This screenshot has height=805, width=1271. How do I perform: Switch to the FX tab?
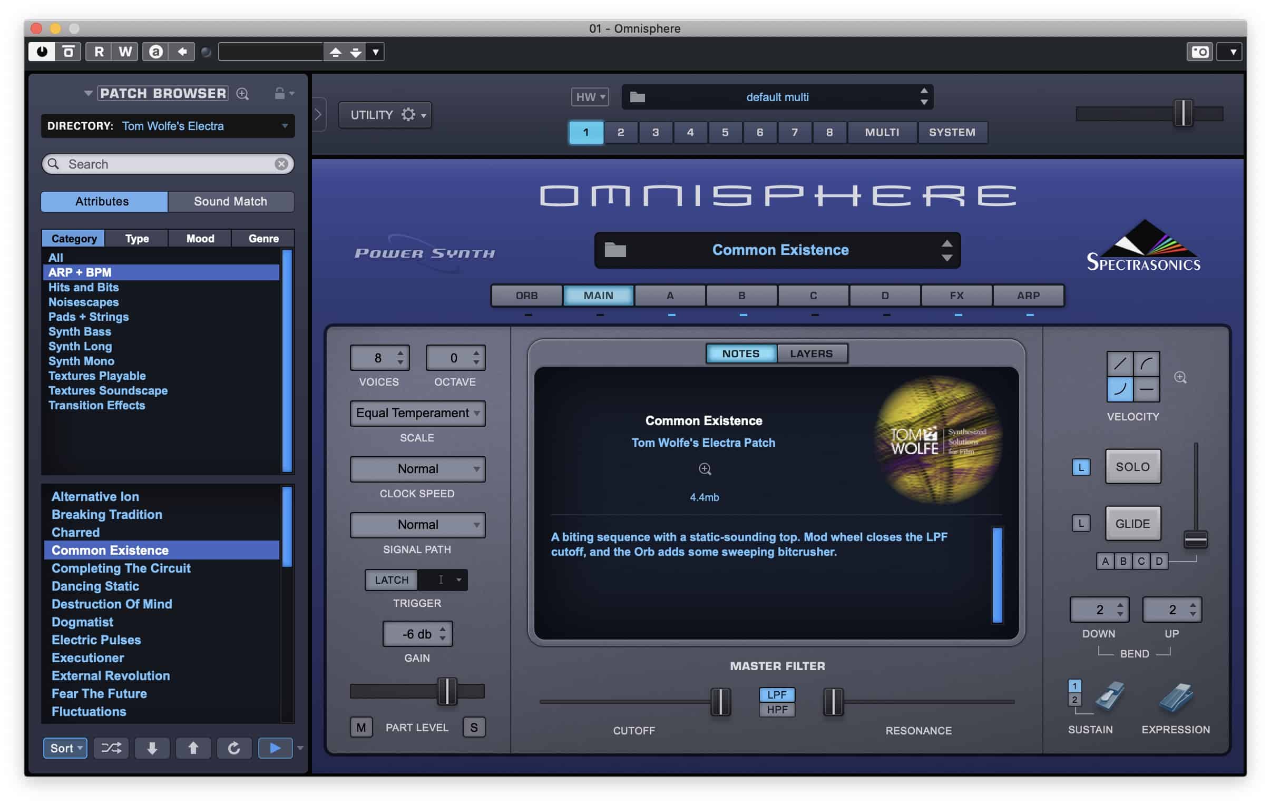[956, 296]
